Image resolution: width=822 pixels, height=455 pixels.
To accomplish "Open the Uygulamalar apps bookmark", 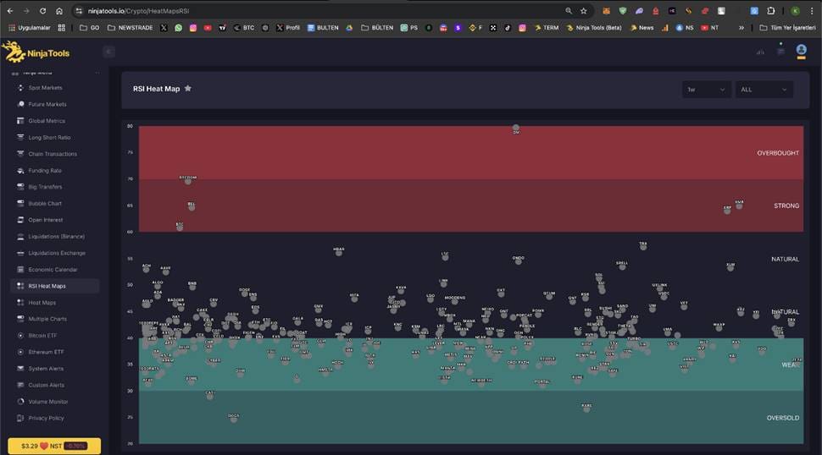I will [30, 28].
